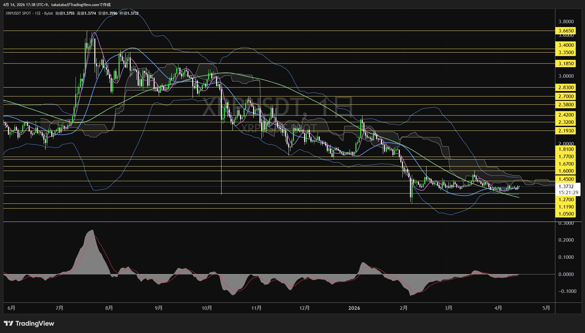Click the XRPUSDT SPOT symbol title
Screen dimensions: 585x333
click(18, 13)
